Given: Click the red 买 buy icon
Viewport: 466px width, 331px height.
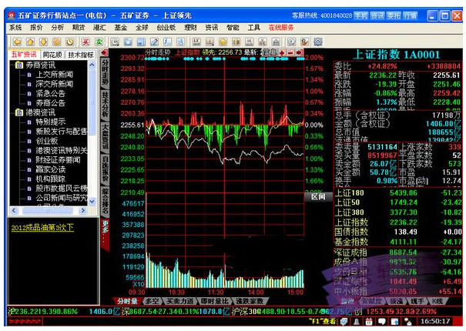Looking at the screenshot, I should point(85,42).
